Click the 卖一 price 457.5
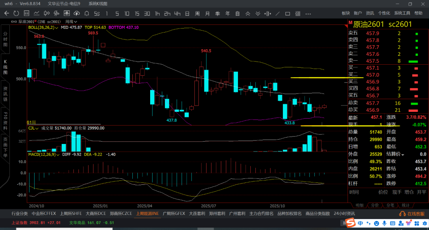 click(x=372, y=61)
